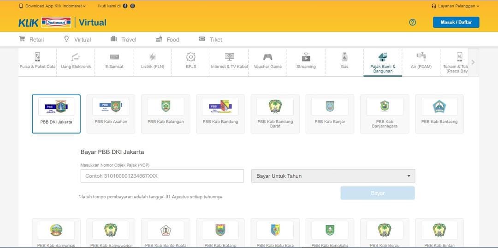Select the PBB Kab Asahan card
The height and width of the screenshot is (248, 498).
point(111,114)
